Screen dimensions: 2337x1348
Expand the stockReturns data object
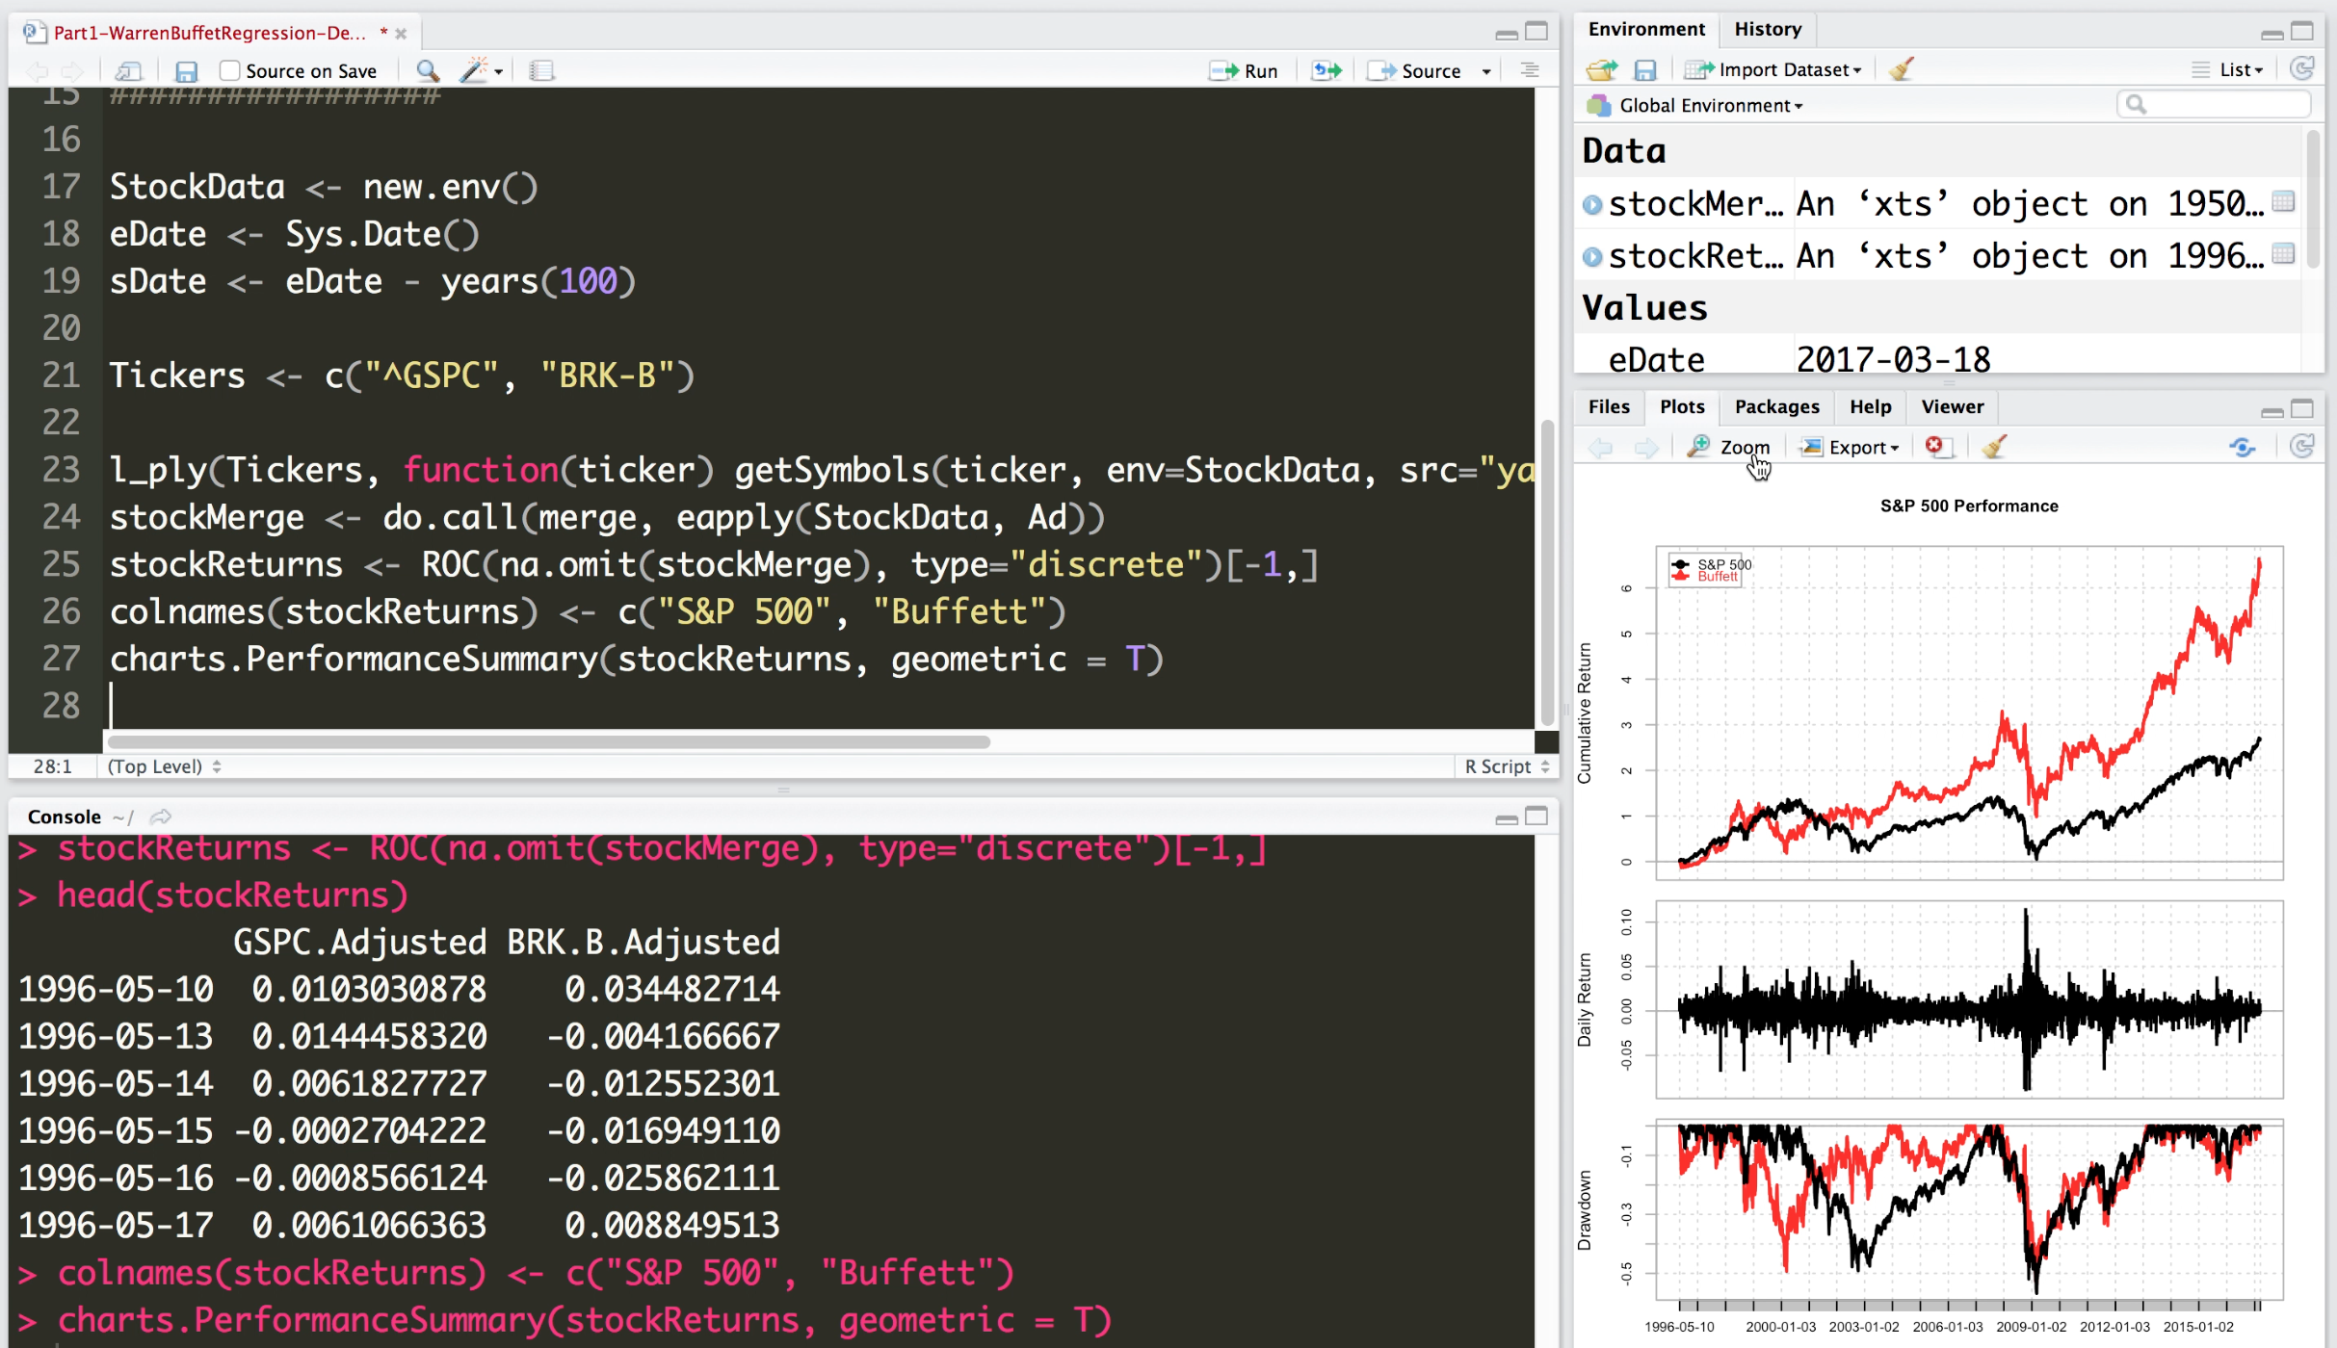pos(1592,257)
